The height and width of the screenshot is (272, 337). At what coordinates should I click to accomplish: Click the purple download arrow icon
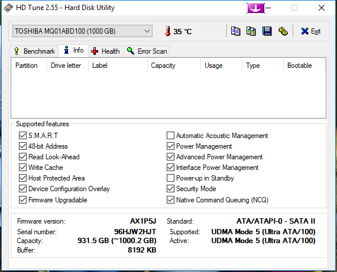[x=256, y=8]
